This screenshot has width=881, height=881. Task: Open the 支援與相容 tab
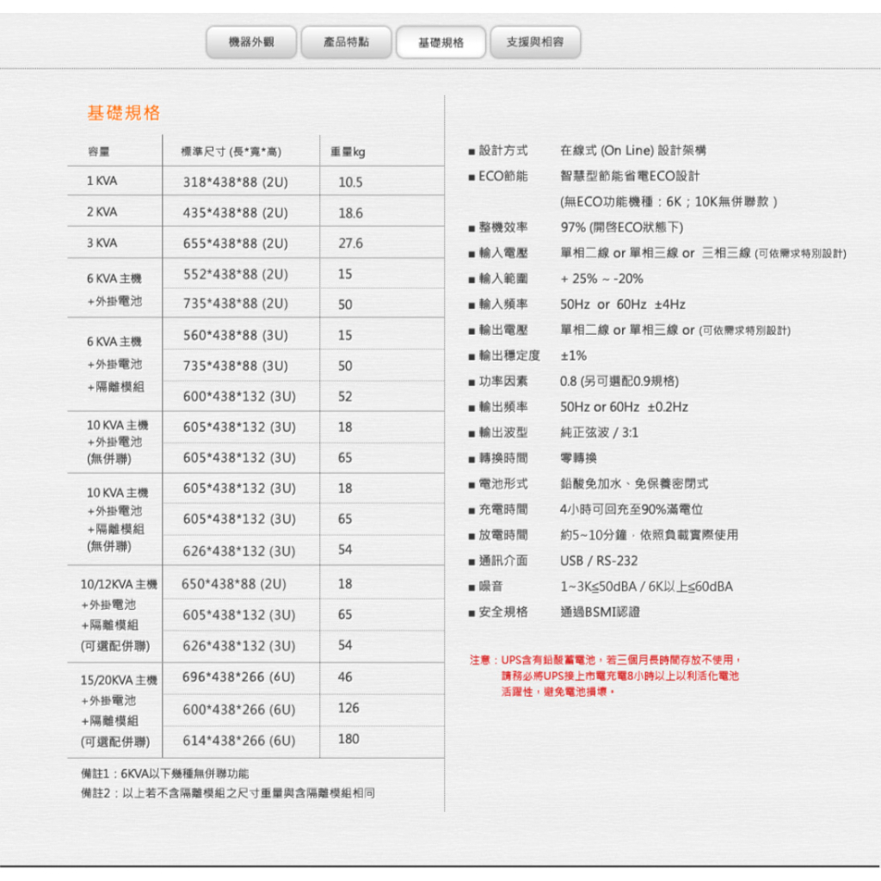(x=535, y=42)
